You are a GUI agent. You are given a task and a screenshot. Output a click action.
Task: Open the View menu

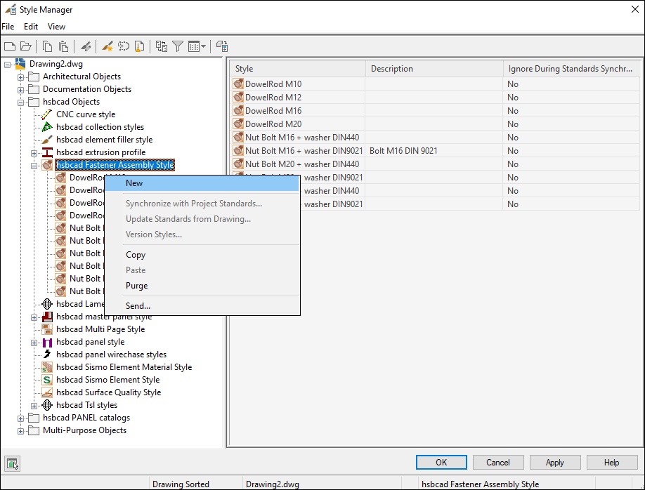(x=56, y=27)
